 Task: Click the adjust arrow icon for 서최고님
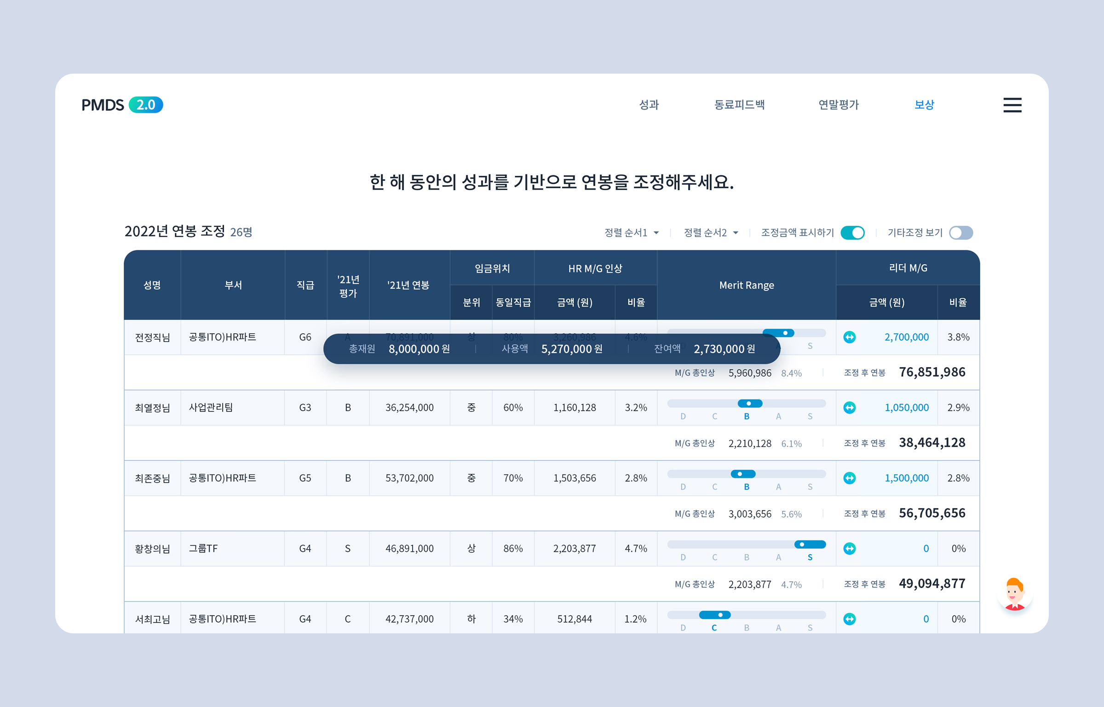click(x=850, y=619)
